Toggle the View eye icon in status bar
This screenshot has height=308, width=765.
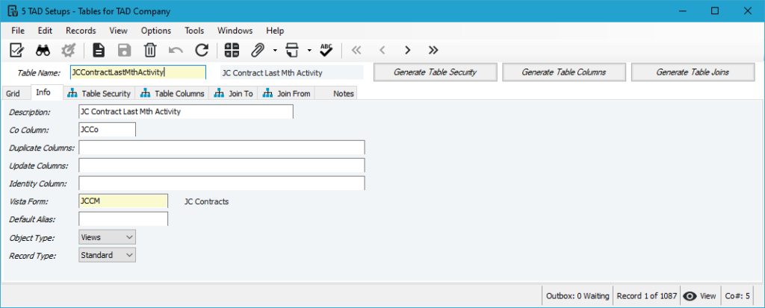(x=689, y=296)
